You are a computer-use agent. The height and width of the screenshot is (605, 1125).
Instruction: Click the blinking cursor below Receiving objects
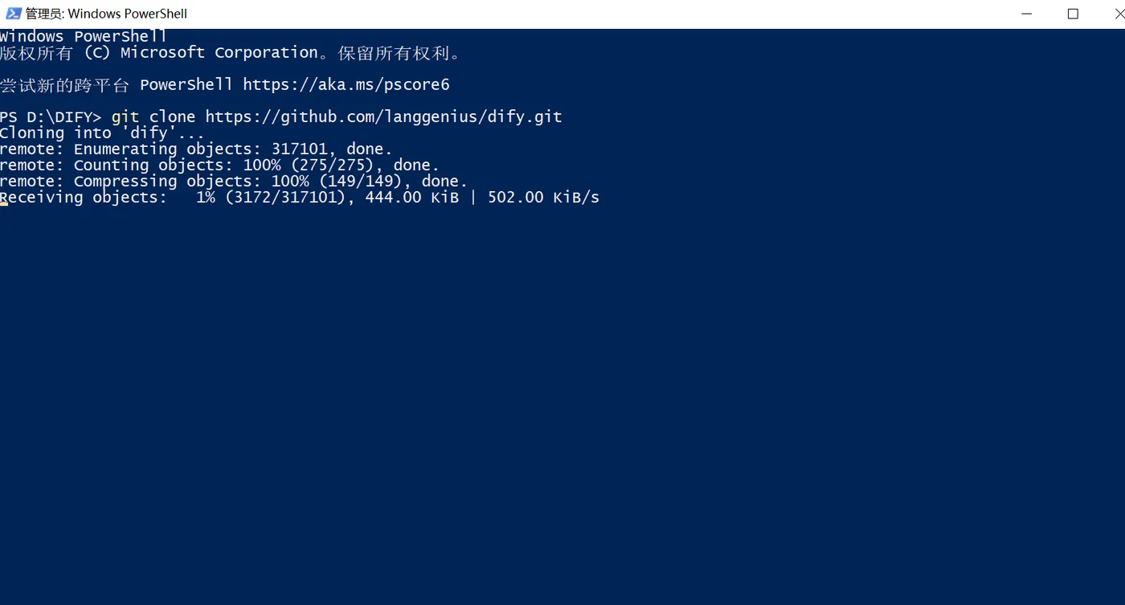4,205
